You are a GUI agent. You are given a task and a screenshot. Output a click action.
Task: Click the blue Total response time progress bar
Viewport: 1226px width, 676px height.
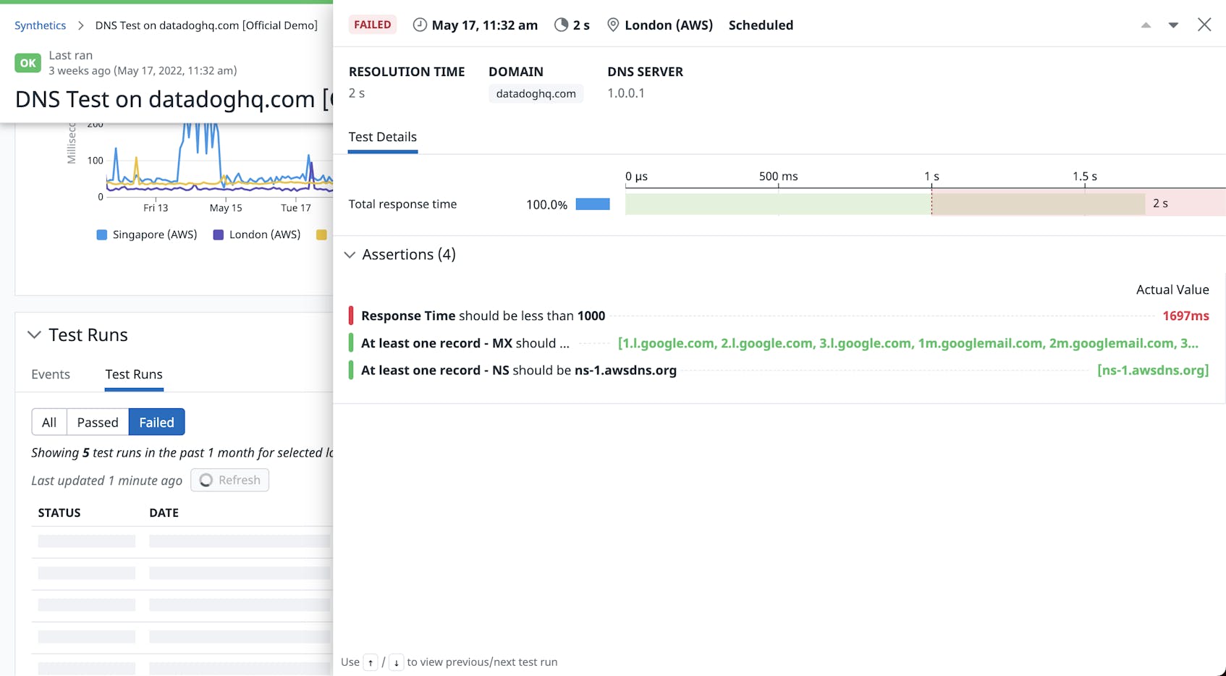coord(592,204)
